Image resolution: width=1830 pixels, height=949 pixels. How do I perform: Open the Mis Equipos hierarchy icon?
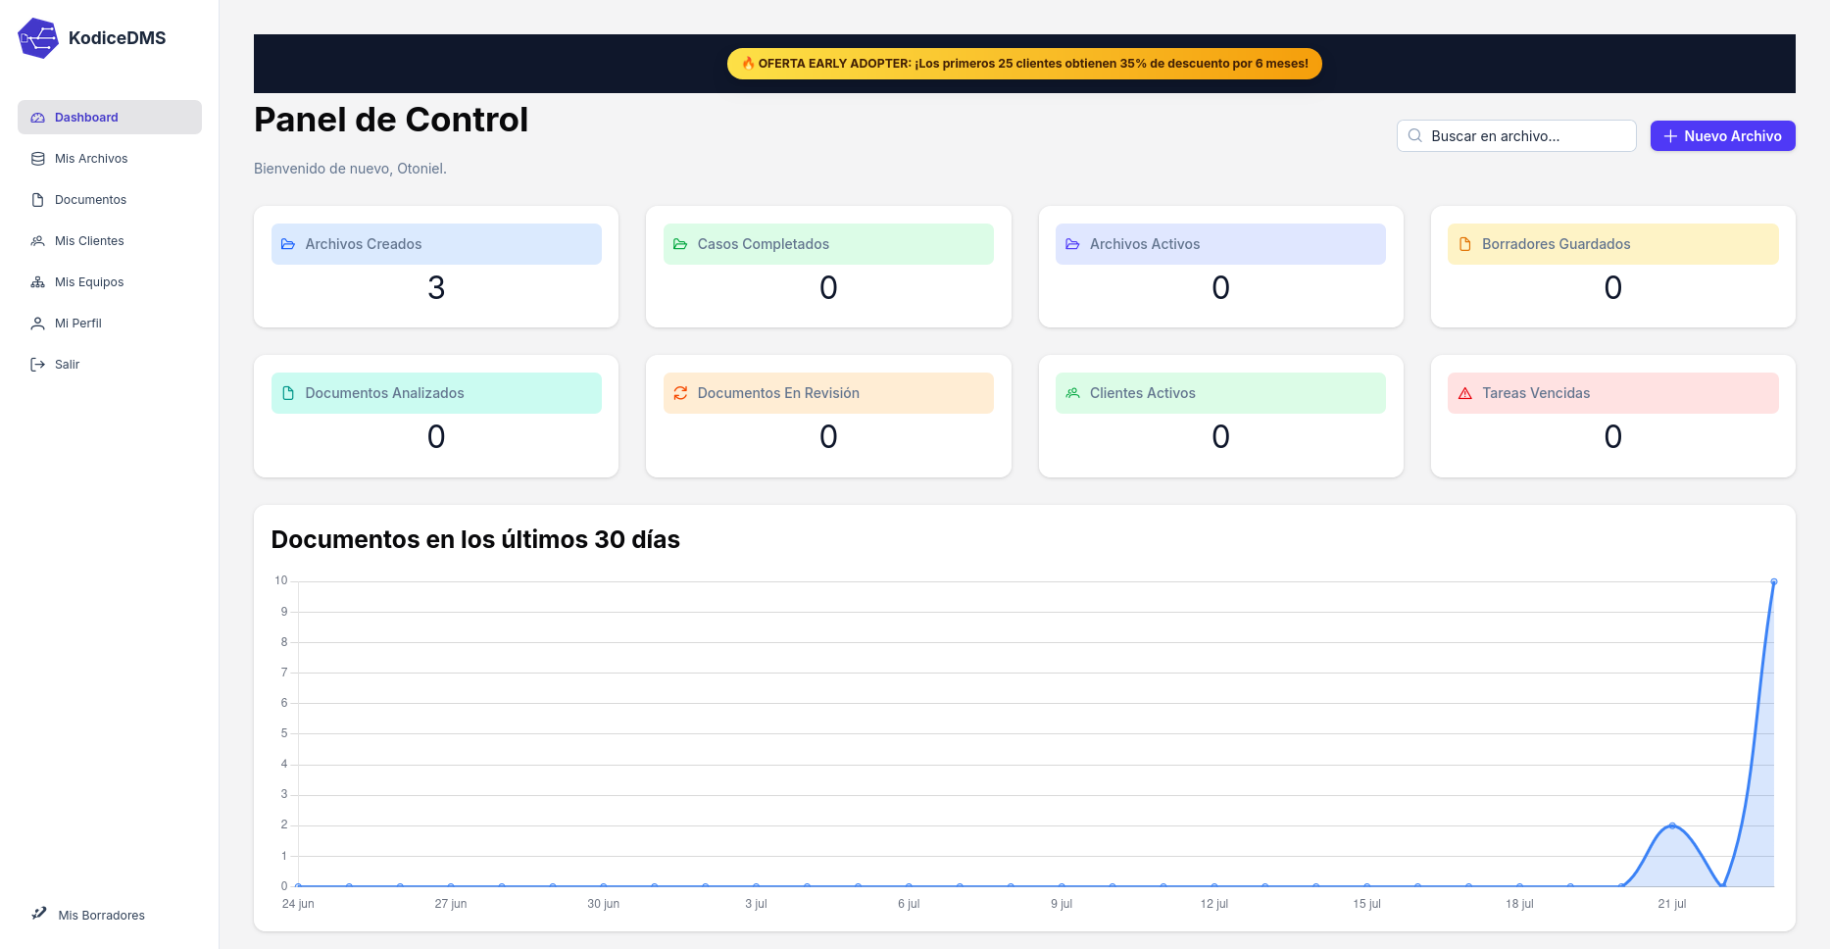[38, 282]
